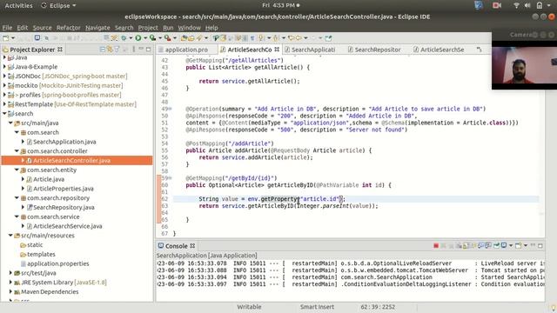Open the Project Explorer view menu
Image resolution: width=557 pixels, height=313 pixels.
pyautogui.click(x=133, y=50)
